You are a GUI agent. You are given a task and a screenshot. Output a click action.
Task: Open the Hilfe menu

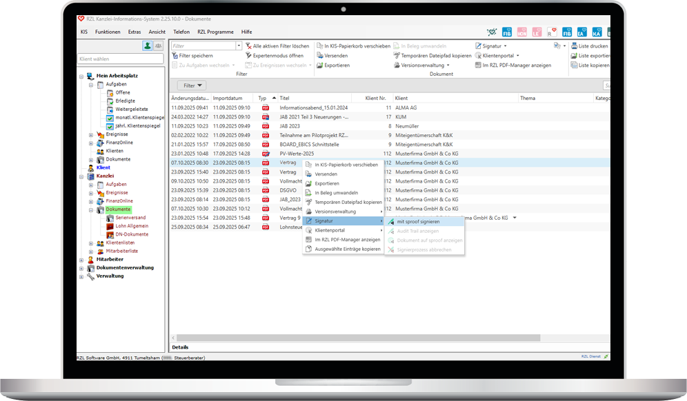247,32
